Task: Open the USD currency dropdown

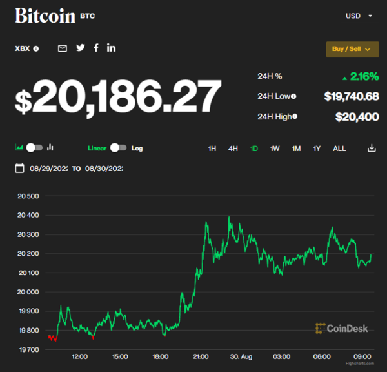Action: (x=359, y=15)
